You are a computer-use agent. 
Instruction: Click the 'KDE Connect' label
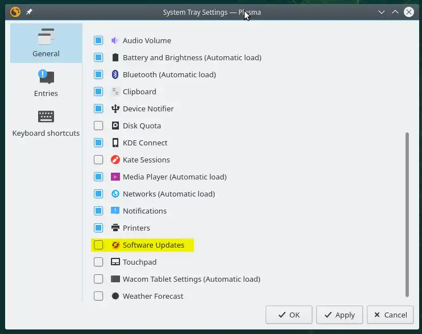(x=145, y=143)
